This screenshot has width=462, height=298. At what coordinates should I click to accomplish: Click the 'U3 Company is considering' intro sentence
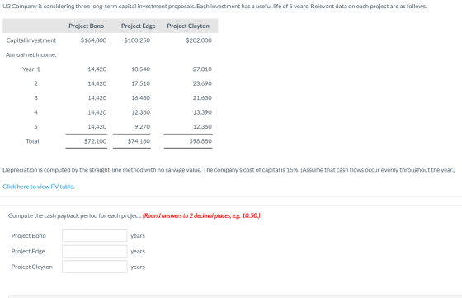click(x=214, y=7)
